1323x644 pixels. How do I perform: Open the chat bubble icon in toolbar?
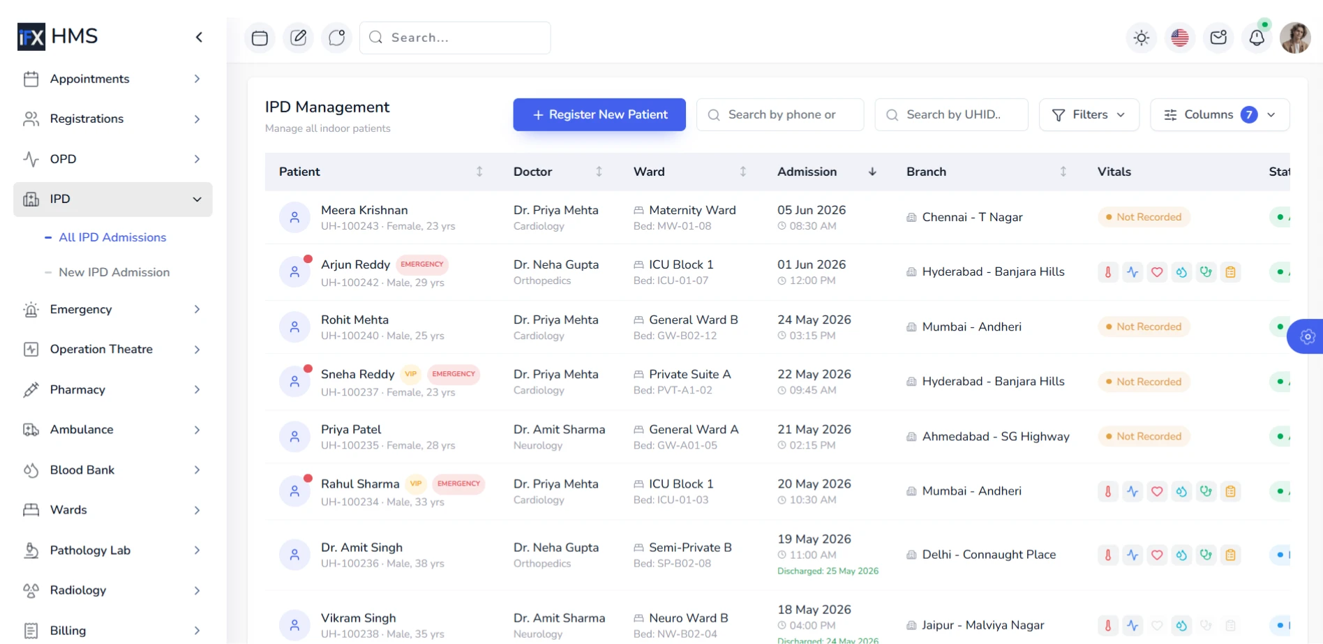click(x=336, y=38)
